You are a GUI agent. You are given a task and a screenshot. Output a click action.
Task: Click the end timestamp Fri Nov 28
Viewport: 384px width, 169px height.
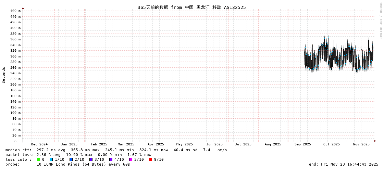344,164
